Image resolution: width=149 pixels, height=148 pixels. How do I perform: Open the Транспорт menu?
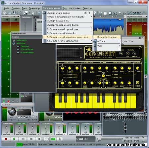pyautogui.click(x=35, y=8)
